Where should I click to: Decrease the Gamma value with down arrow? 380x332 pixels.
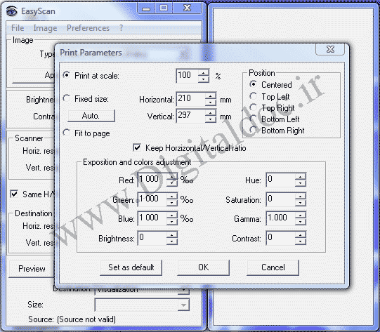click(300, 221)
